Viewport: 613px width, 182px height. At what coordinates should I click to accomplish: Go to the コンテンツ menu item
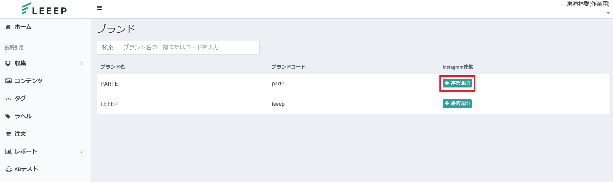tap(28, 81)
